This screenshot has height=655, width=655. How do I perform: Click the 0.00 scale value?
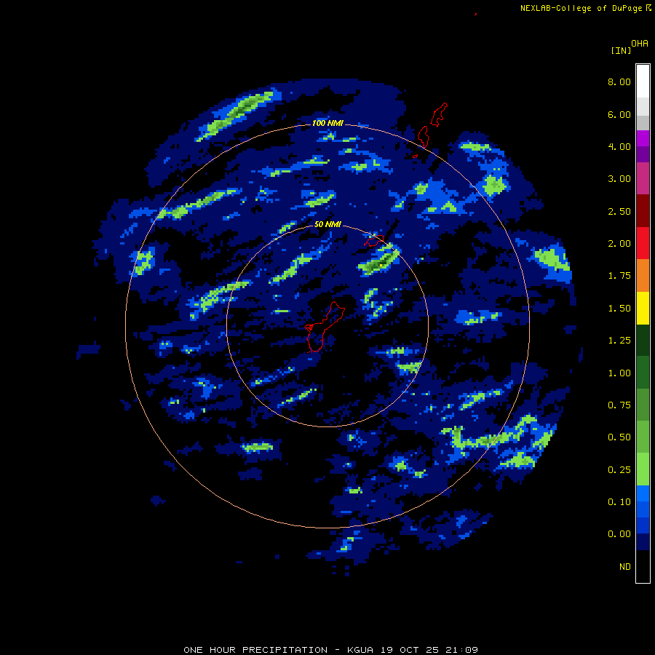point(619,534)
